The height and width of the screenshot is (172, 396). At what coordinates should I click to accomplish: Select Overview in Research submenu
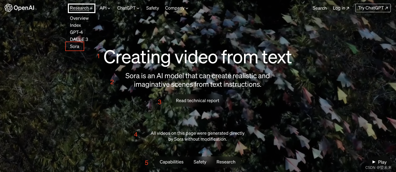(x=79, y=18)
